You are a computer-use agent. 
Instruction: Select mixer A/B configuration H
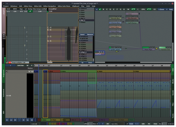[124, 9]
